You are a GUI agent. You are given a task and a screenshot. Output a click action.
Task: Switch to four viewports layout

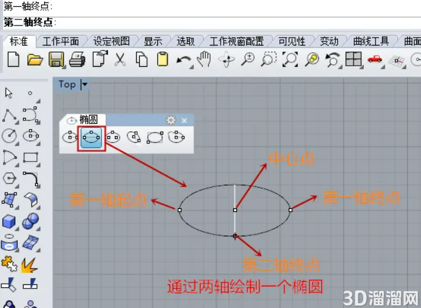coord(354,59)
